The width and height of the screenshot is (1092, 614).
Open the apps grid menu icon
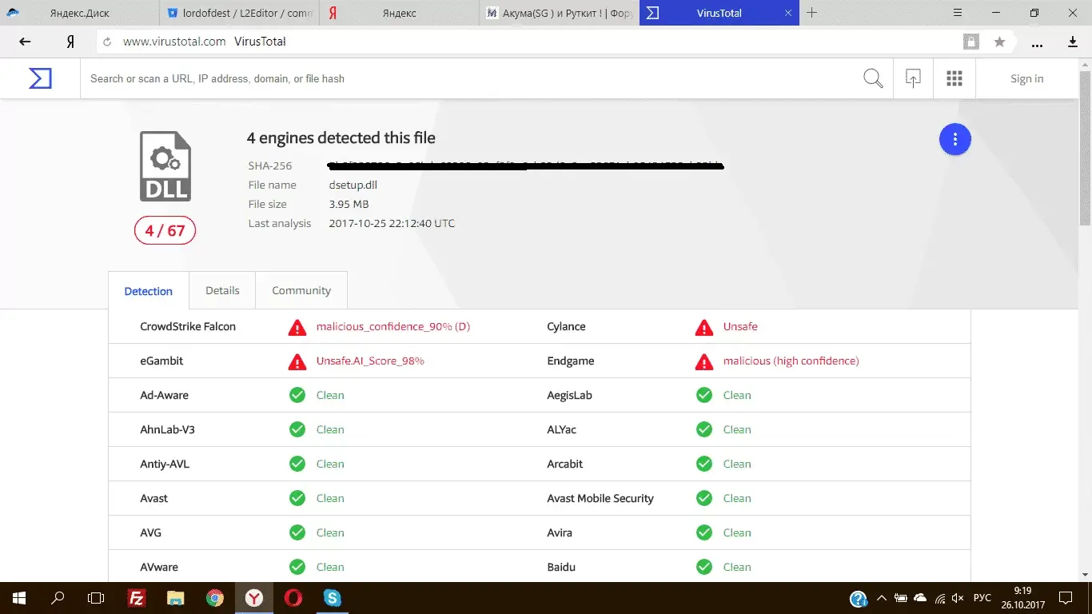pos(954,78)
